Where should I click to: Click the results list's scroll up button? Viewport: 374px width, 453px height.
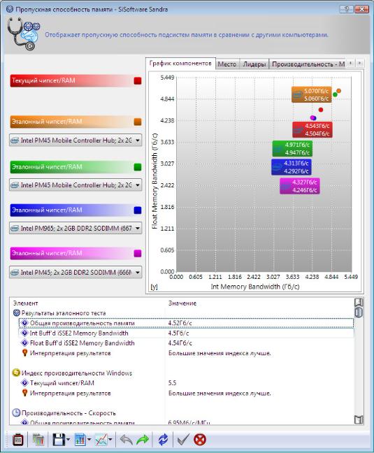click(359, 303)
